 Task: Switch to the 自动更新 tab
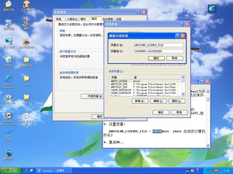tap(108, 19)
